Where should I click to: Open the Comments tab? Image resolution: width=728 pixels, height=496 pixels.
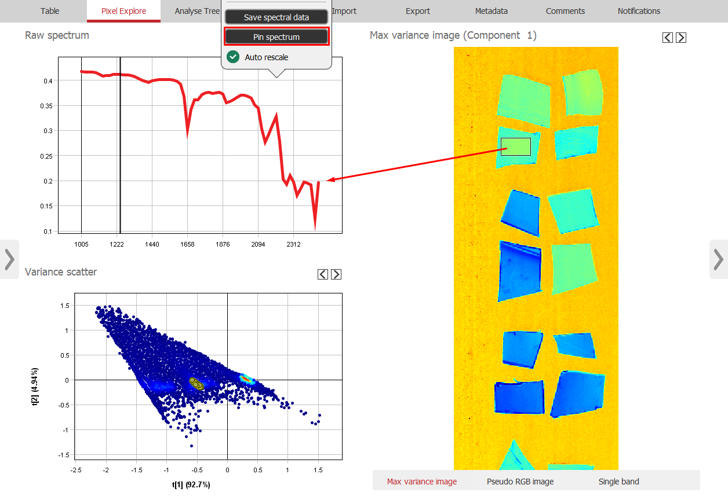tap(565, 11)
